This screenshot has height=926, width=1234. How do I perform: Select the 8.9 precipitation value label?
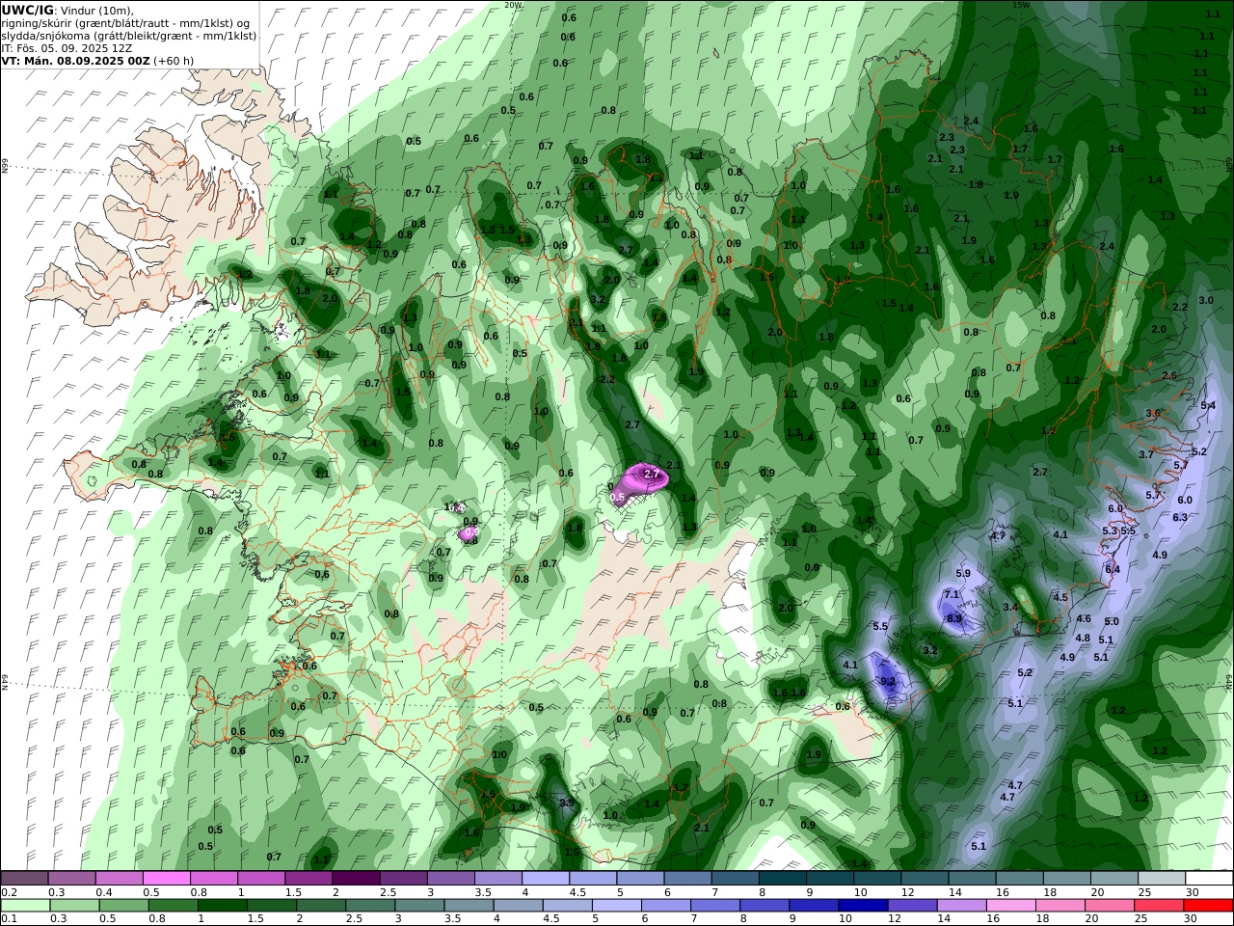pyautogui.click(x=954, y=618)
